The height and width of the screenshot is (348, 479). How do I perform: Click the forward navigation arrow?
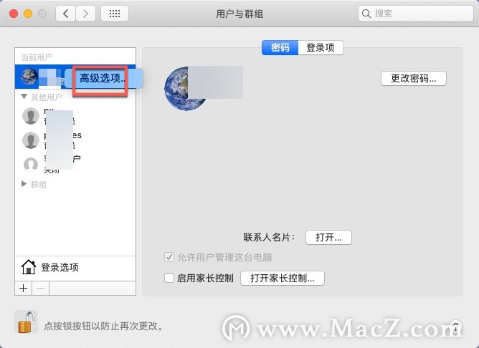[85, 14]
